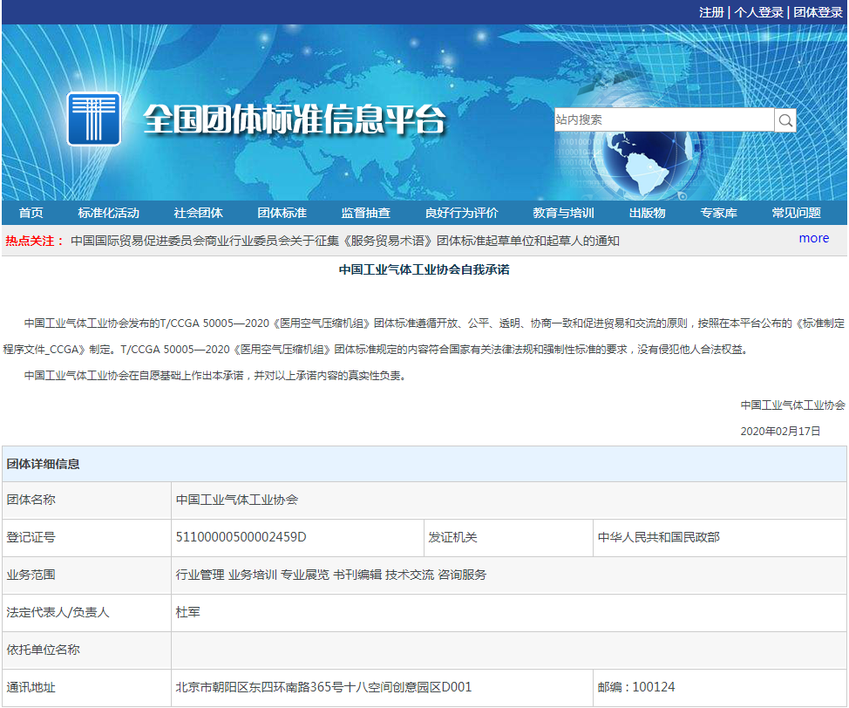Open the 个人登录 link

pyautogui.click(x=758, y=12)
